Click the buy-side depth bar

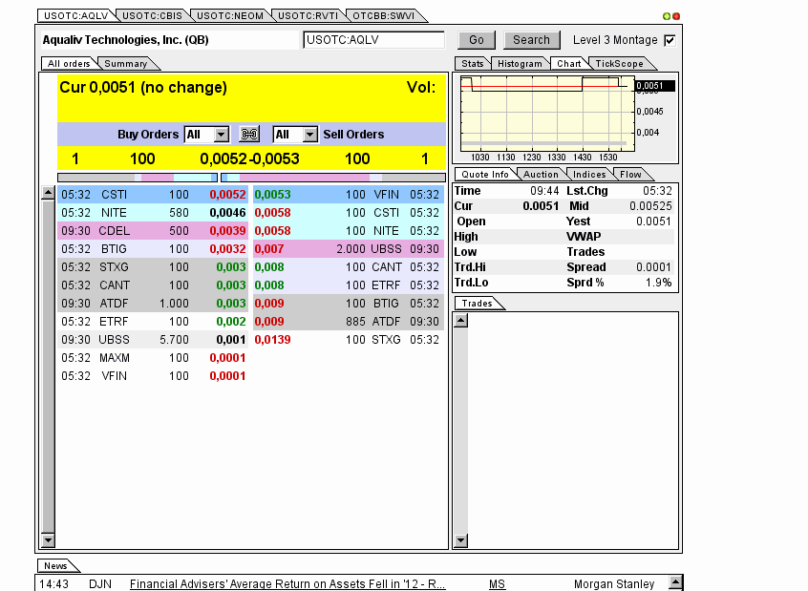tap(138, 178)
